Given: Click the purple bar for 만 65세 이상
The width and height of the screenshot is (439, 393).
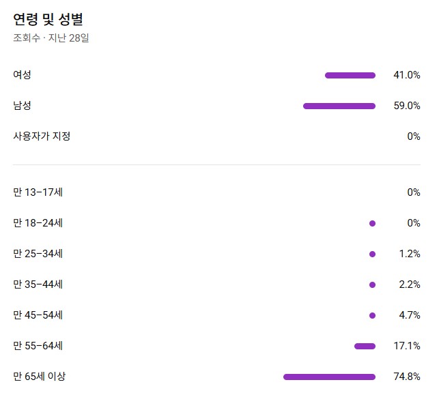Looking at the screenshot, I should (329, 377).
